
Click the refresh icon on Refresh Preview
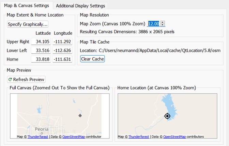click(x=10, y=79)
